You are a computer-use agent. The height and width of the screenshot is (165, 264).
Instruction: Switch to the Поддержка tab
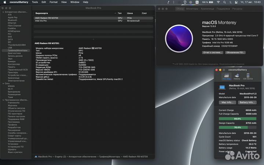pyautogui.click(x=223, y=8)
